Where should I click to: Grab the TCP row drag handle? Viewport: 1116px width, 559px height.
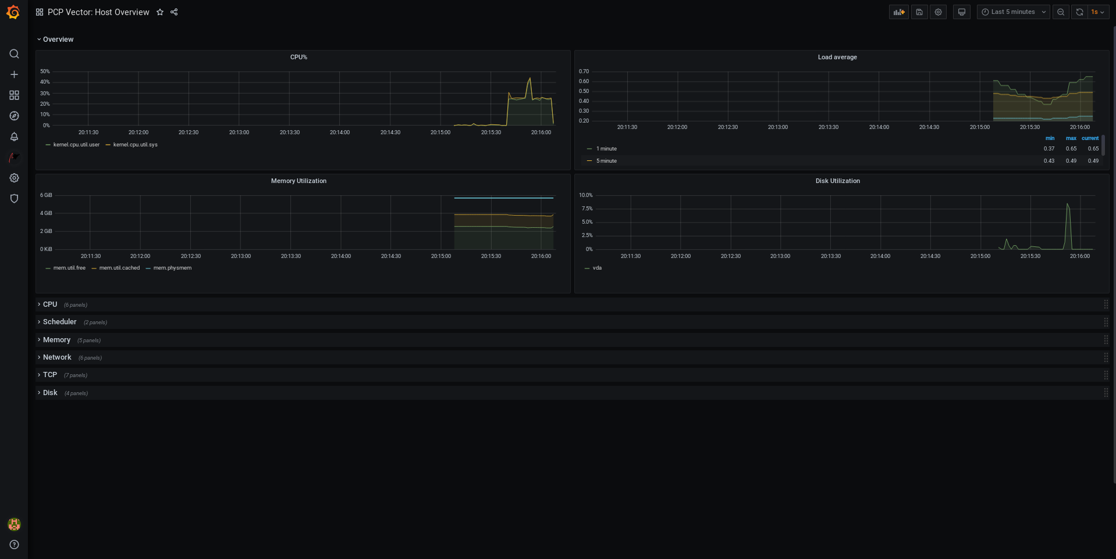[x=1106, y=375]
